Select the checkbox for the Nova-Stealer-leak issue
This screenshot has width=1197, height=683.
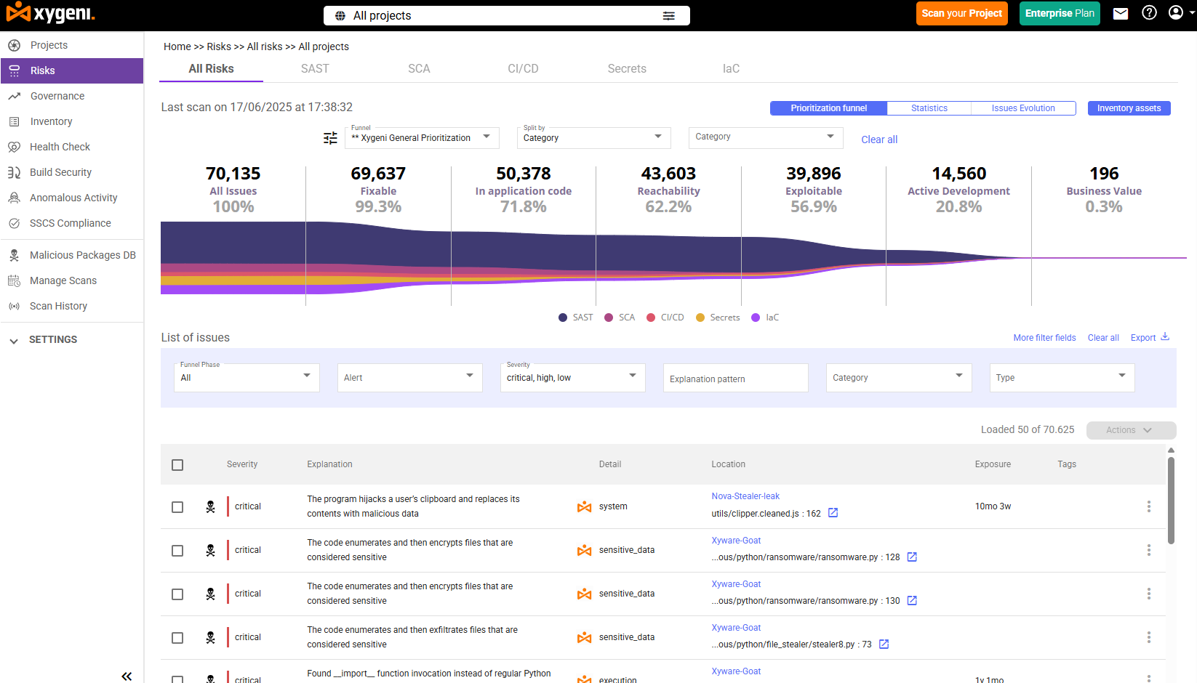click(x=177, y=506)
